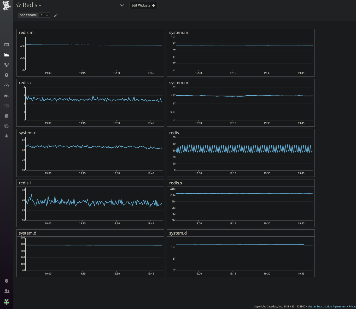This screenshot has height=309, width=356.
Task: Star the Redis dashboard as favorite
Action: [x=19, y=5]
